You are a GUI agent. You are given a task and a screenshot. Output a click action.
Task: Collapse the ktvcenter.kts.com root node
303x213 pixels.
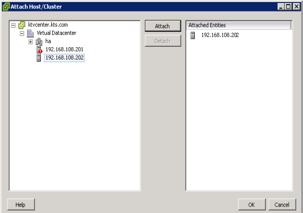13,25
